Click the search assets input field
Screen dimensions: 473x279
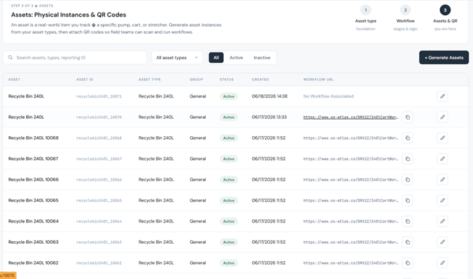pos(75,57)
